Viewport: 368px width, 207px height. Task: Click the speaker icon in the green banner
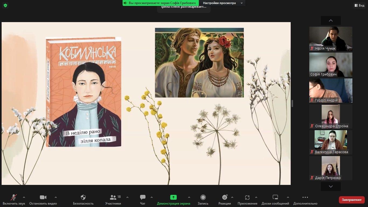[x=125, y=3]
